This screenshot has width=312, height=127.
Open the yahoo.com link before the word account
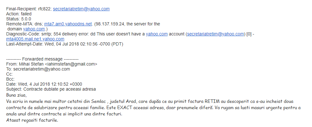pos(157,34)
